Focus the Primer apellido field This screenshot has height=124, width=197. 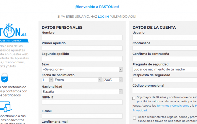(82, 48)
